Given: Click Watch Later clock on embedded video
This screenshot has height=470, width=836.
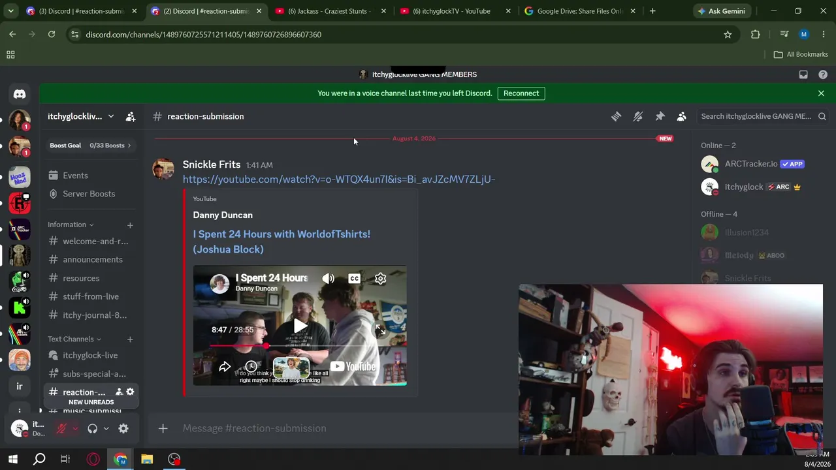Looking at the screenshot, I should coord(251,367).
